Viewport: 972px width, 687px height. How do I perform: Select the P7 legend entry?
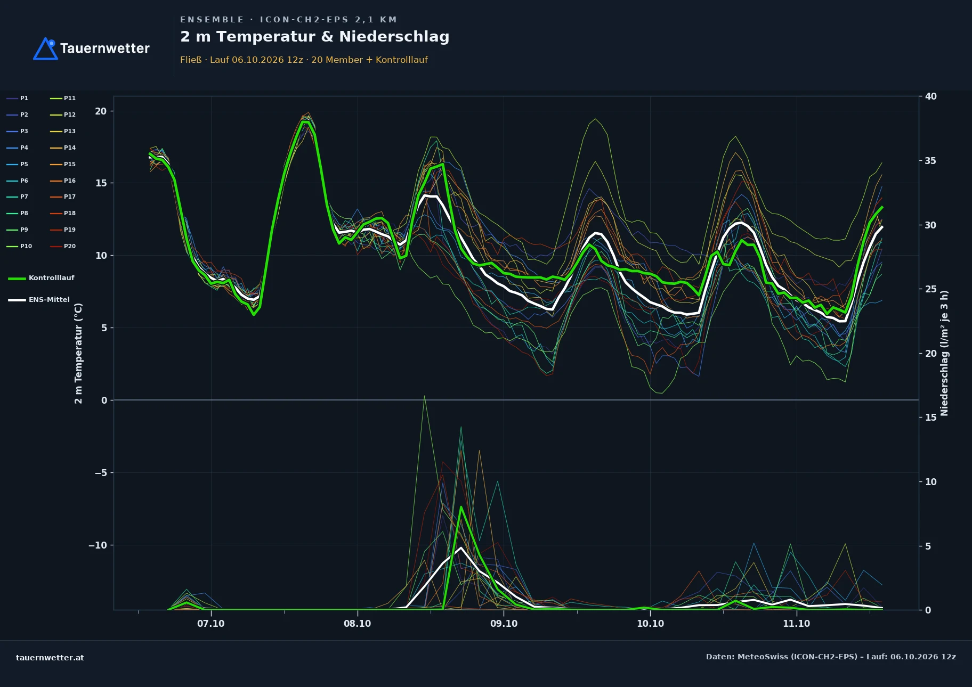[x=18, y=197]
